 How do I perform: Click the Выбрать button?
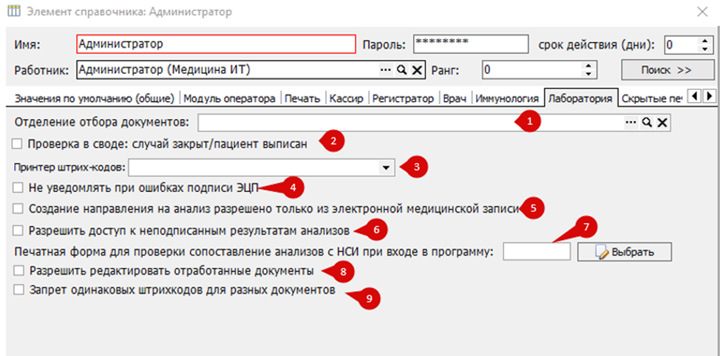point(625,252)
